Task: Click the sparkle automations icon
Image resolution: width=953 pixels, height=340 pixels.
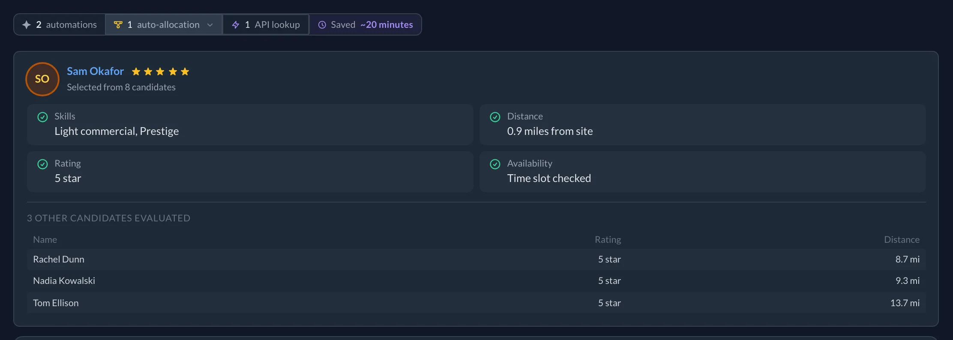Action: point(27,25)
